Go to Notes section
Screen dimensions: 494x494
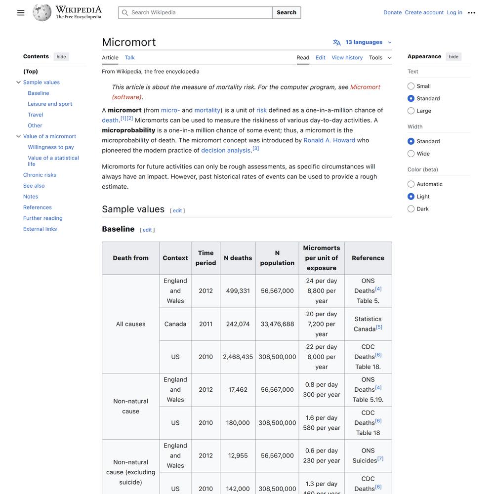31,197
